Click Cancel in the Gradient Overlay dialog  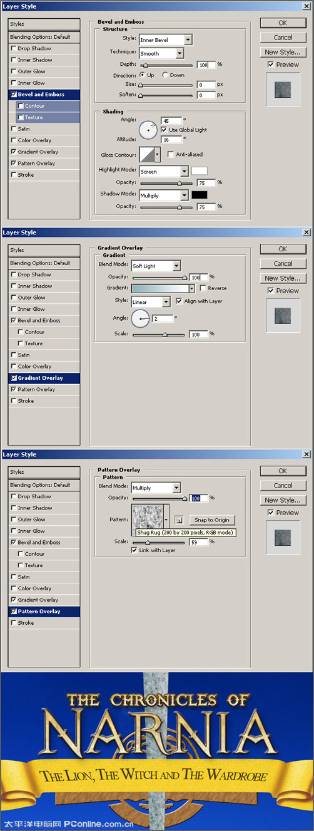[x=283, y=264]
